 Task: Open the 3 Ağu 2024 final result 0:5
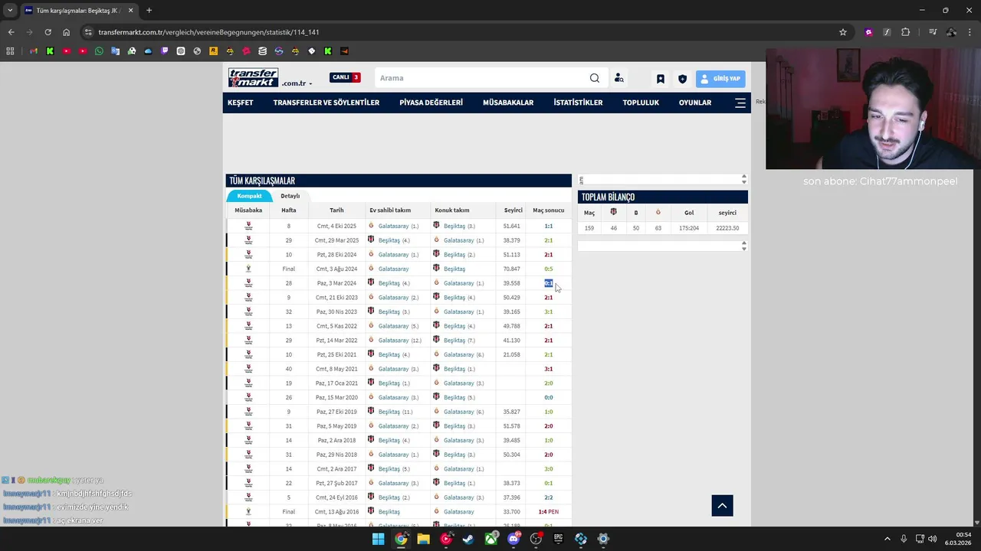pos(549,269)
